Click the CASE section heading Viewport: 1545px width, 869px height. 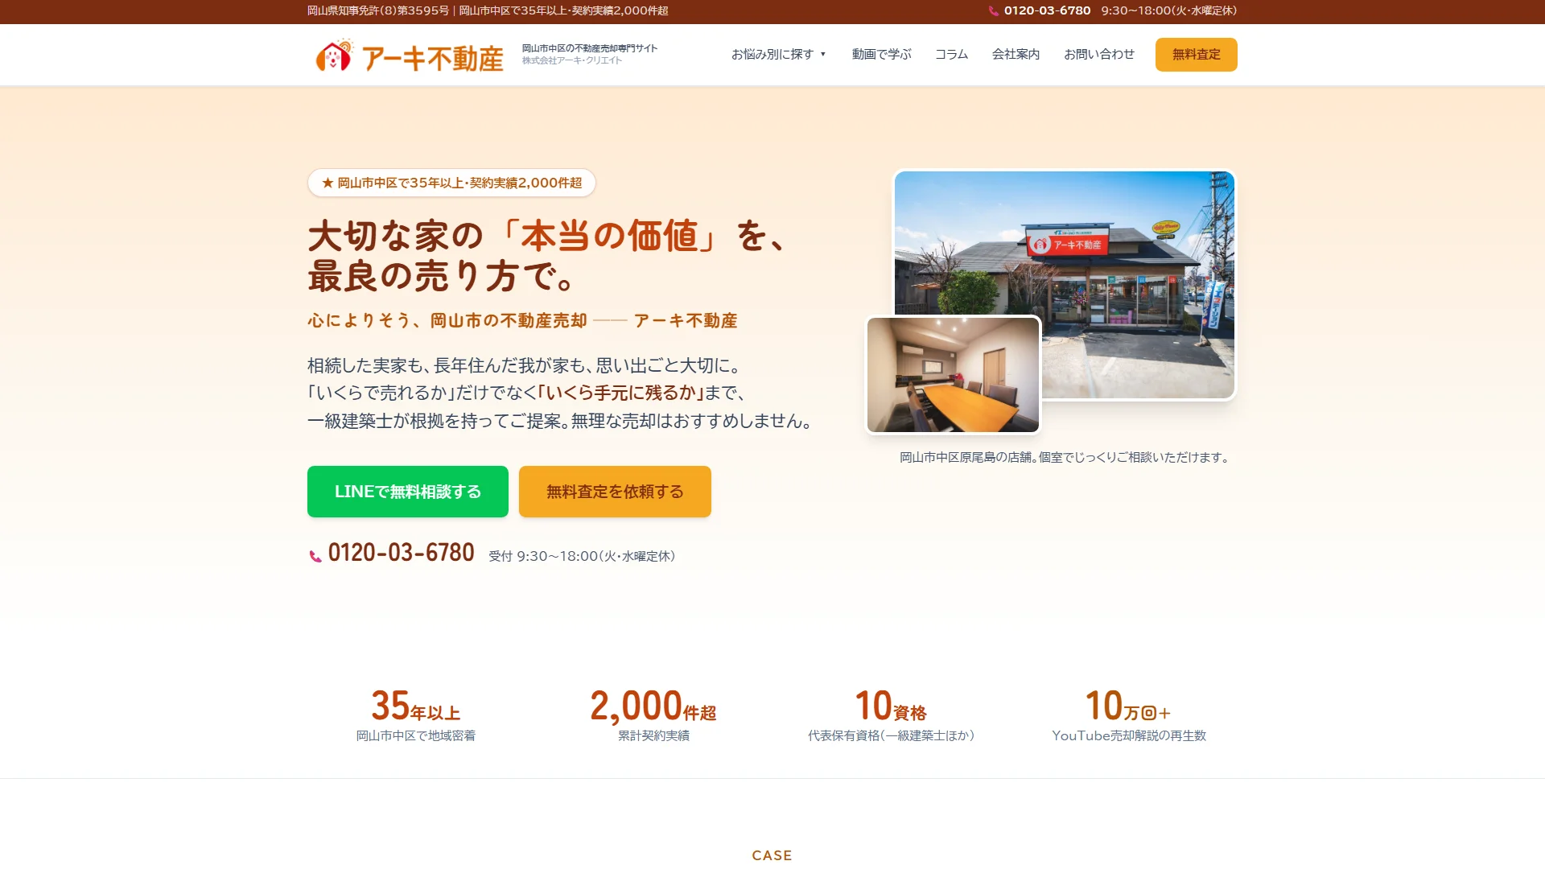[x=772, y=855]
